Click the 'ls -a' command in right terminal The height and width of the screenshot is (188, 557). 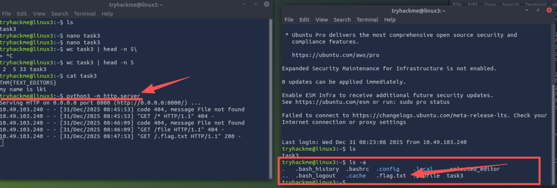[x=357, y=162]
